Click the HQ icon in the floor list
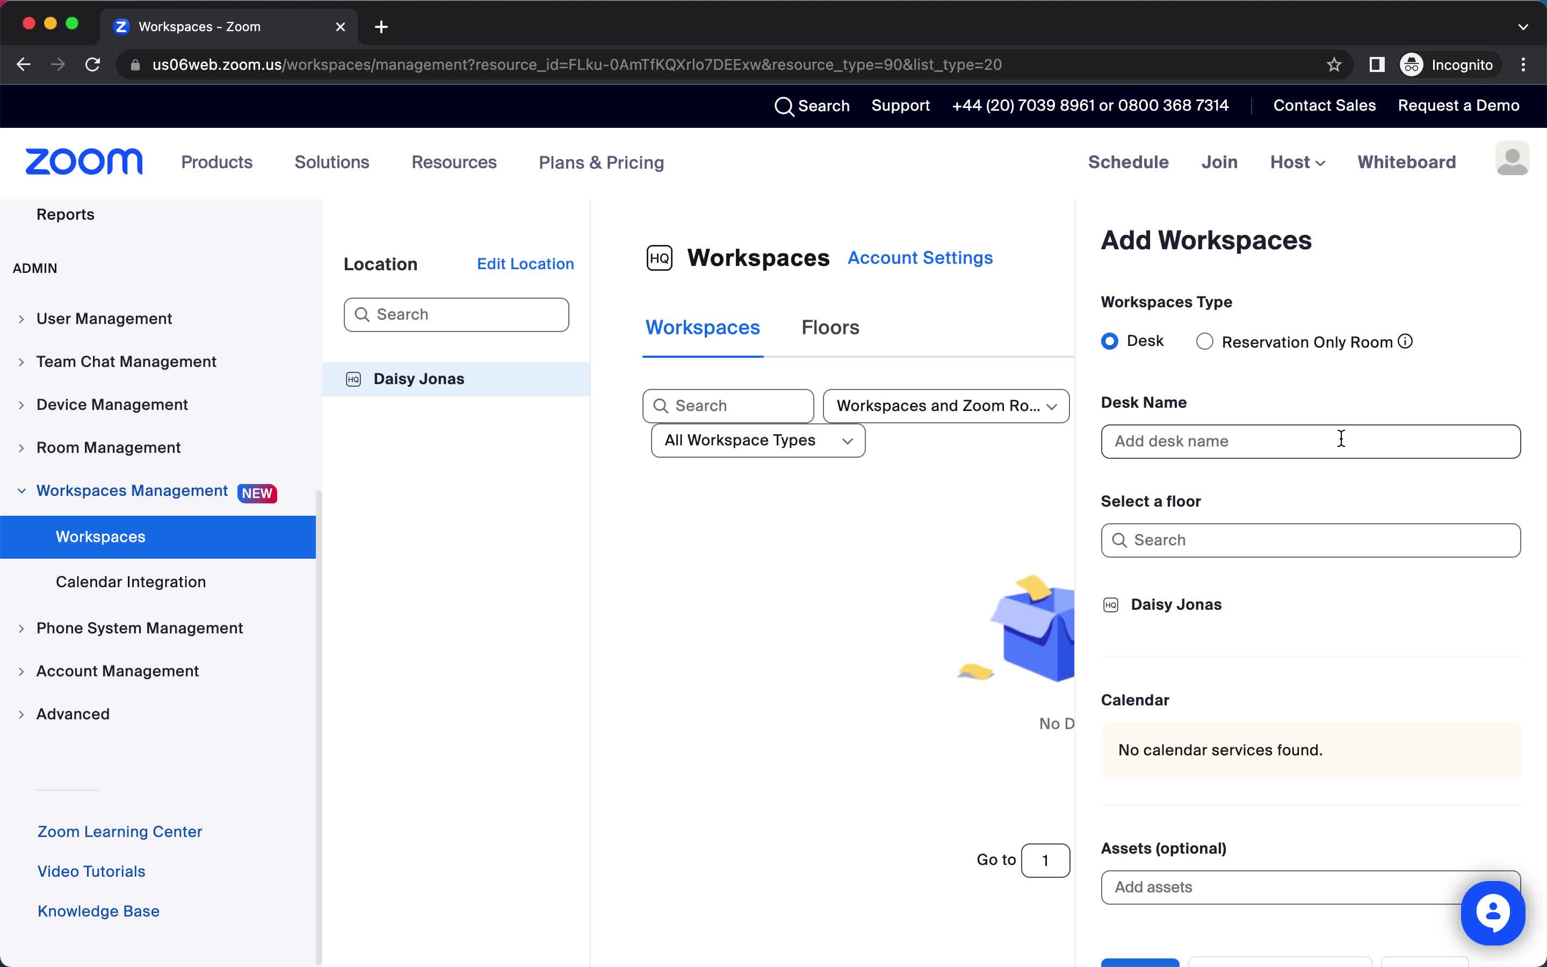1547x967 pixels. 1111,605
